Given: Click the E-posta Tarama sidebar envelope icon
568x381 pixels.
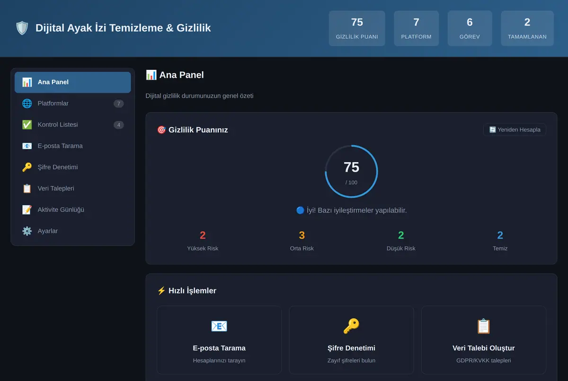Looking at the screenshot, I should tap(27, 146).
